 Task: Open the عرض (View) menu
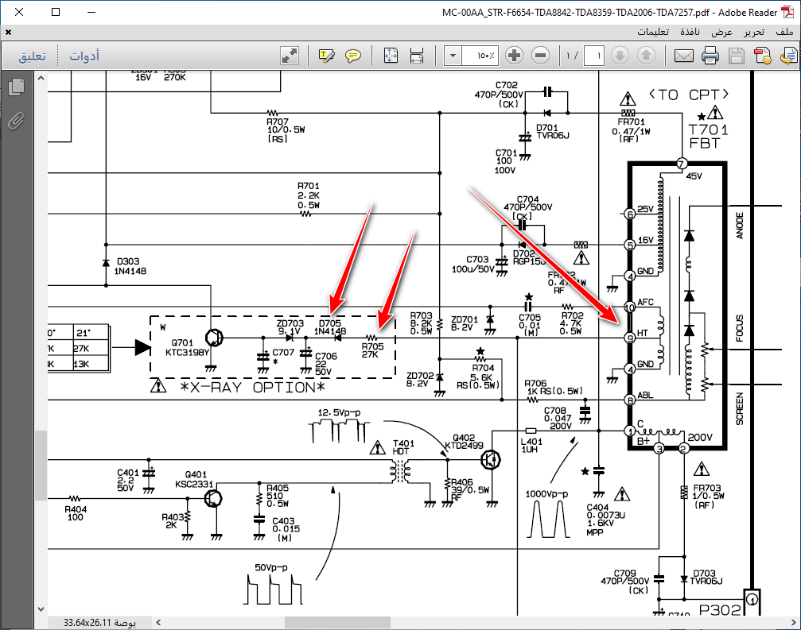(x=721, y=32)
